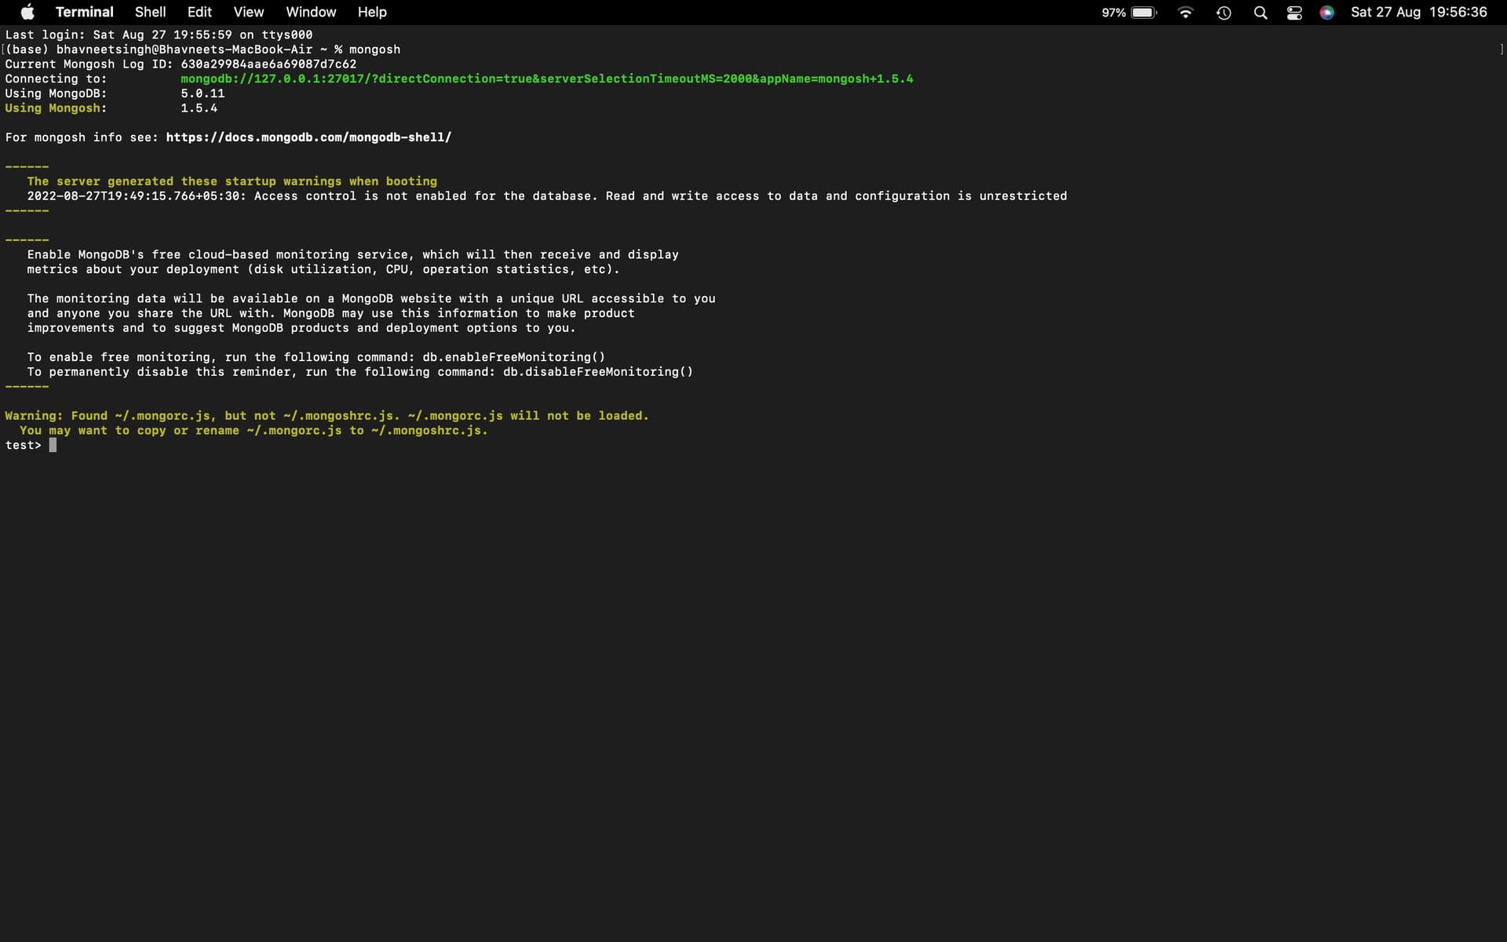This screenshot has width=1507, height=942.
Task: Open the Wi-Fi status menu
Action: (x=1185, y=13)
